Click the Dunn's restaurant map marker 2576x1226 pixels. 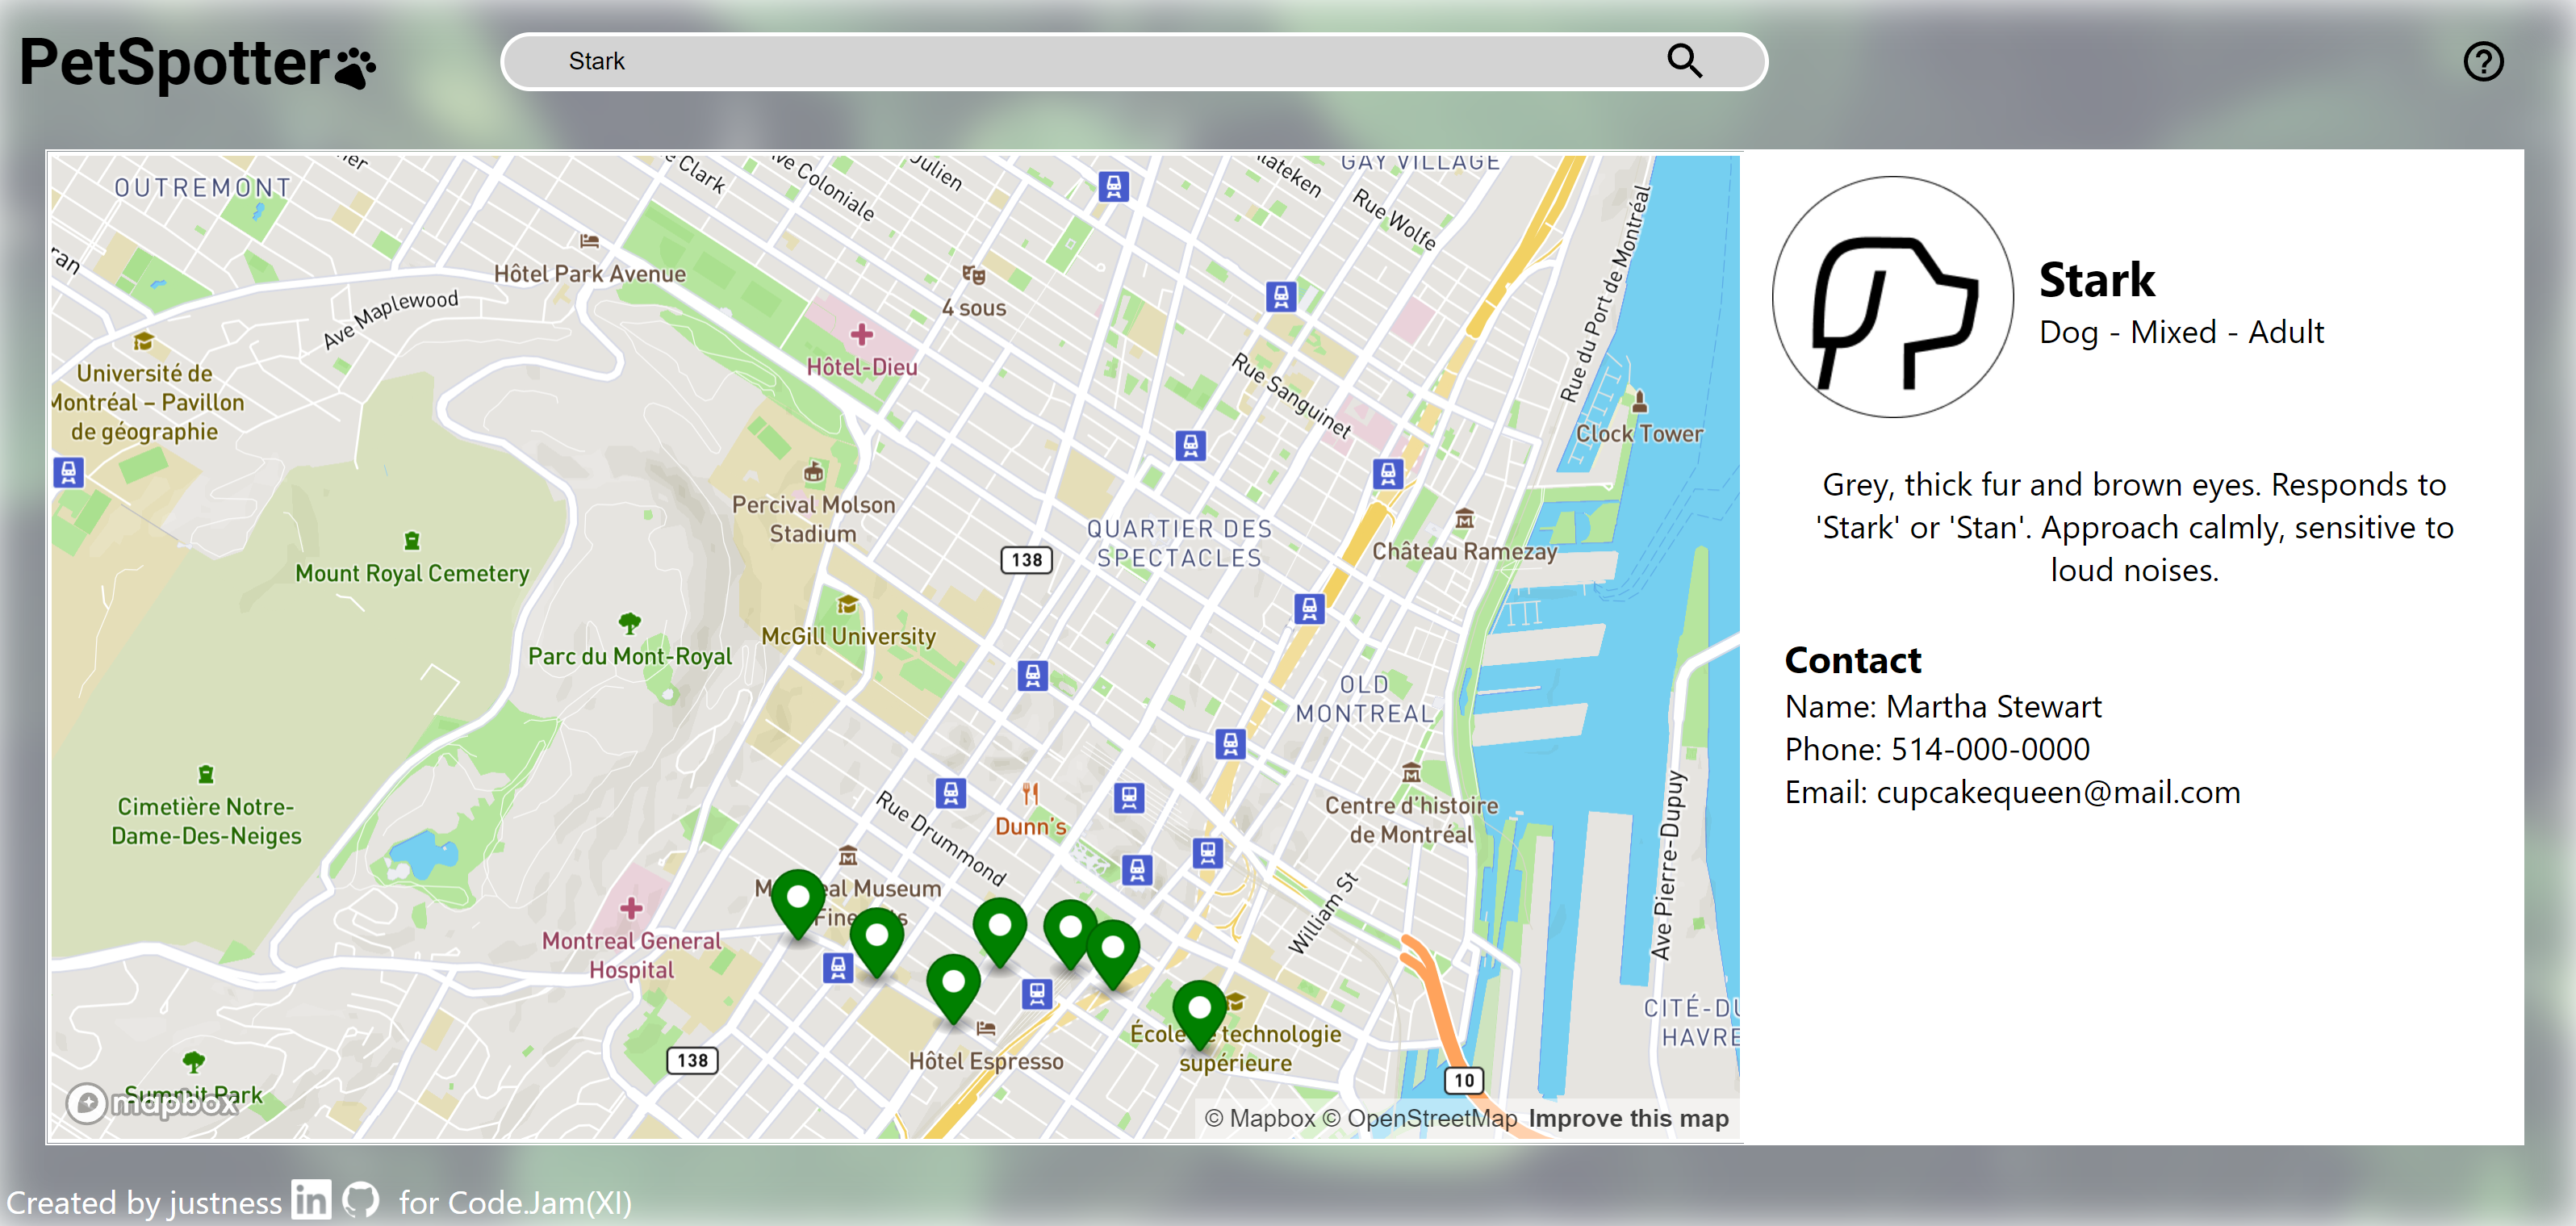[x=1030, y=796]
